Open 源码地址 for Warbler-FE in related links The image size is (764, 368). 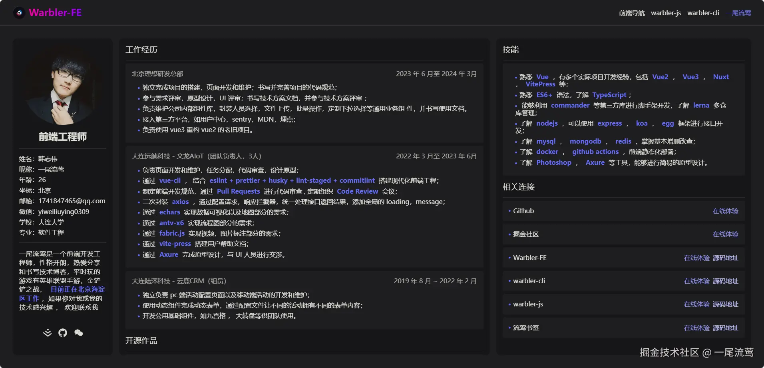click(726, 258)
